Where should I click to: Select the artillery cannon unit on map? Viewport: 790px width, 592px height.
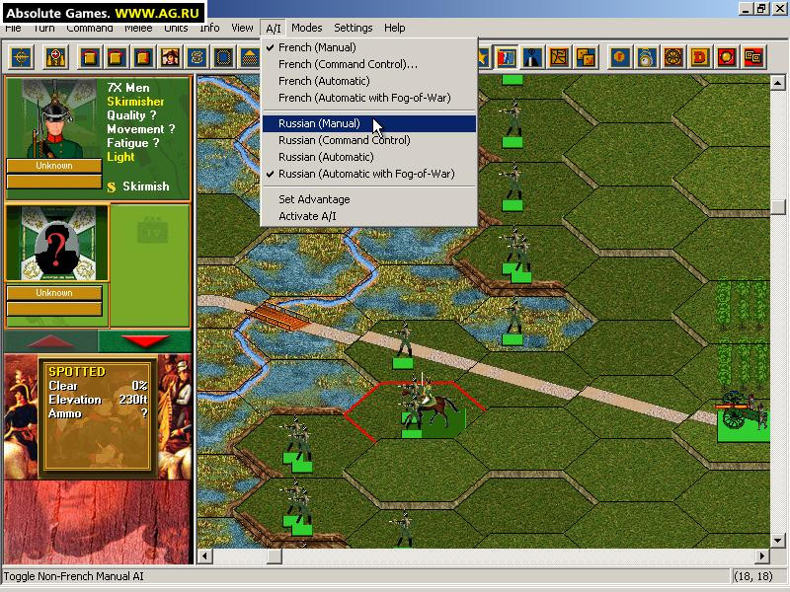tap(743, 415)
